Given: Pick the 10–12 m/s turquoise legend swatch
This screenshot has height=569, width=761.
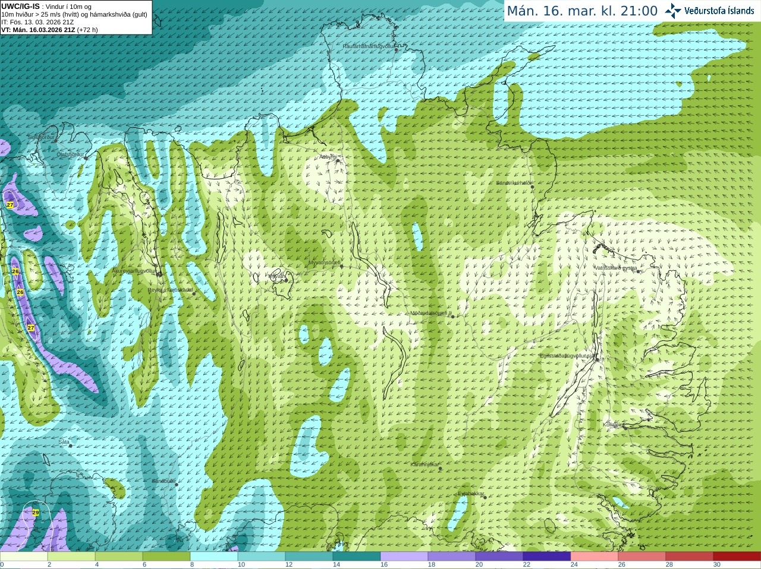Looking at the screenshot, I should click(x=262, y=557).
